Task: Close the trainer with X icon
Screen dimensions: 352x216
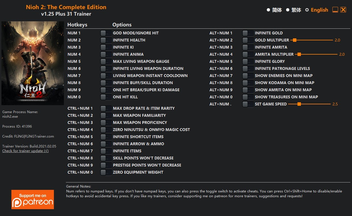Action: [343, 10]
